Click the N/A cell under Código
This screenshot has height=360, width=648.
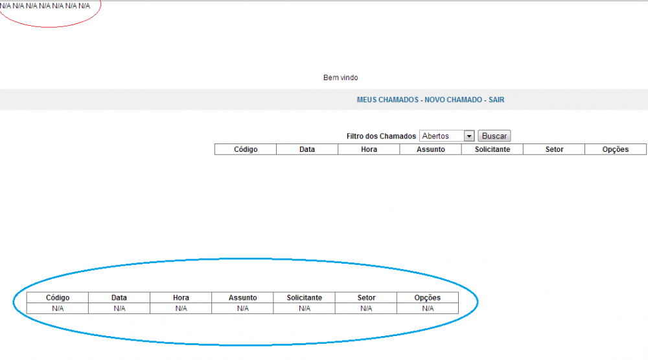pos(58,308)
